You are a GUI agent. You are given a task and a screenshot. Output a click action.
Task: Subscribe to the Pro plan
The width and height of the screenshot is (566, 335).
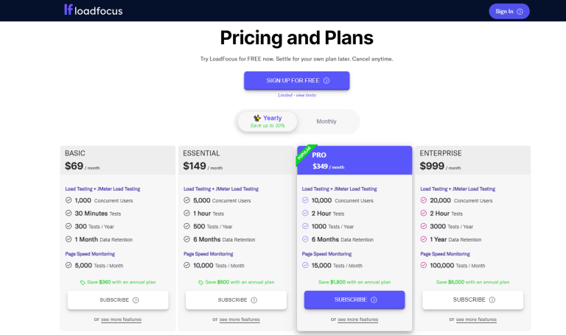pyautogui.click(x=354, y=300)
